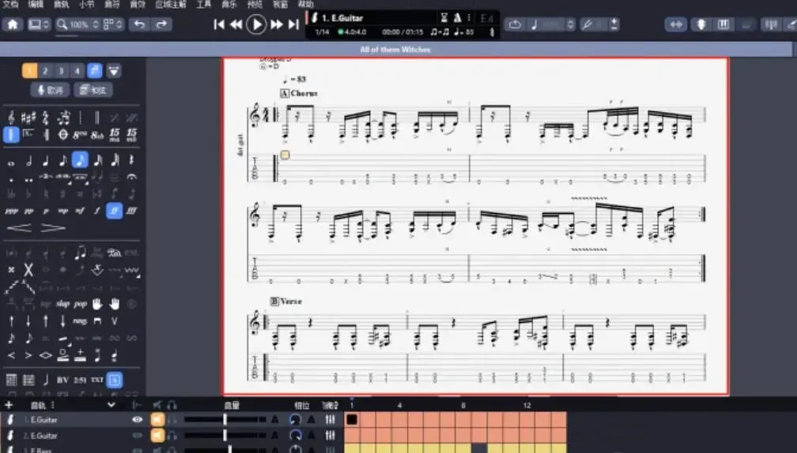Jump to the first bar
This screenshot has width=797, height=453.
coord(219,24)
